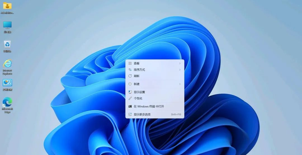
Task: Click the Microsoft Edge label text
Action: [7, 111]
